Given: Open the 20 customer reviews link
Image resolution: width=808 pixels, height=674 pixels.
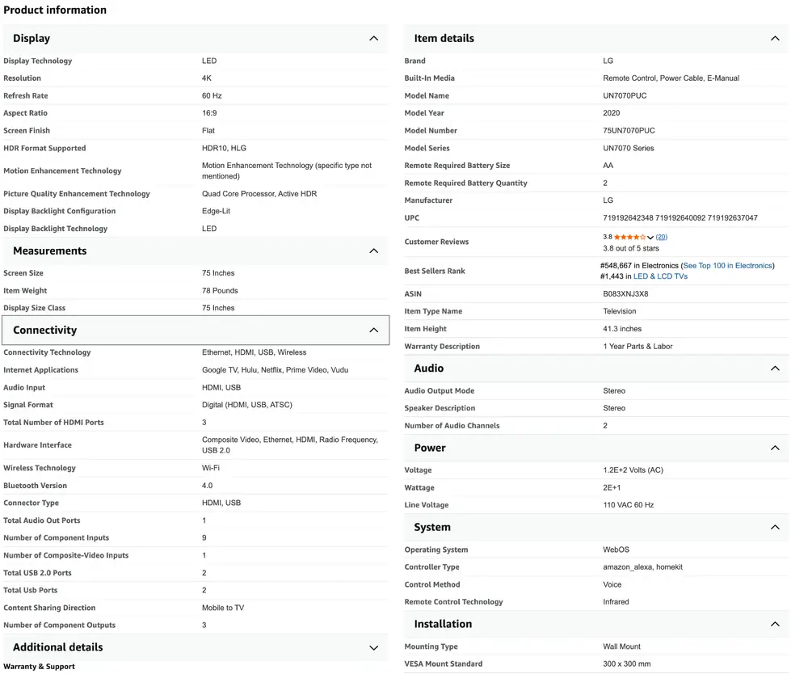Looking at the screenshot, I should (x=662, y=238).
